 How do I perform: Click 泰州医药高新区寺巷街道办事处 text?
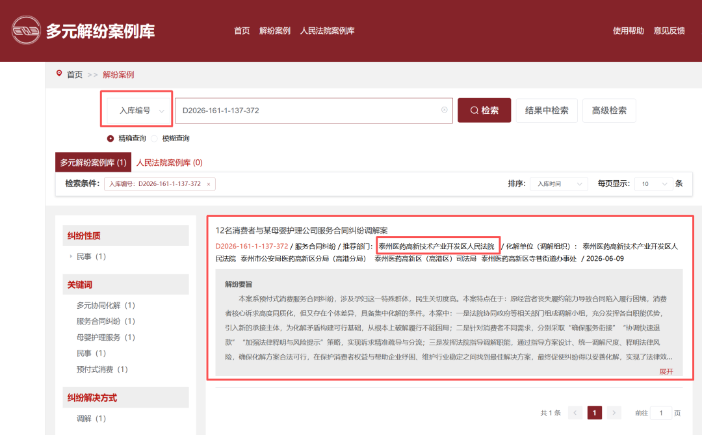(x=528, y=259)
